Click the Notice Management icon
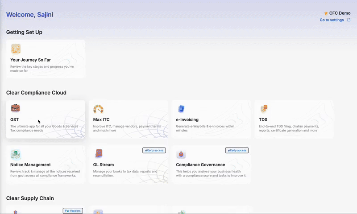Viewport: 357px width, 214px height. pos(16,154)
